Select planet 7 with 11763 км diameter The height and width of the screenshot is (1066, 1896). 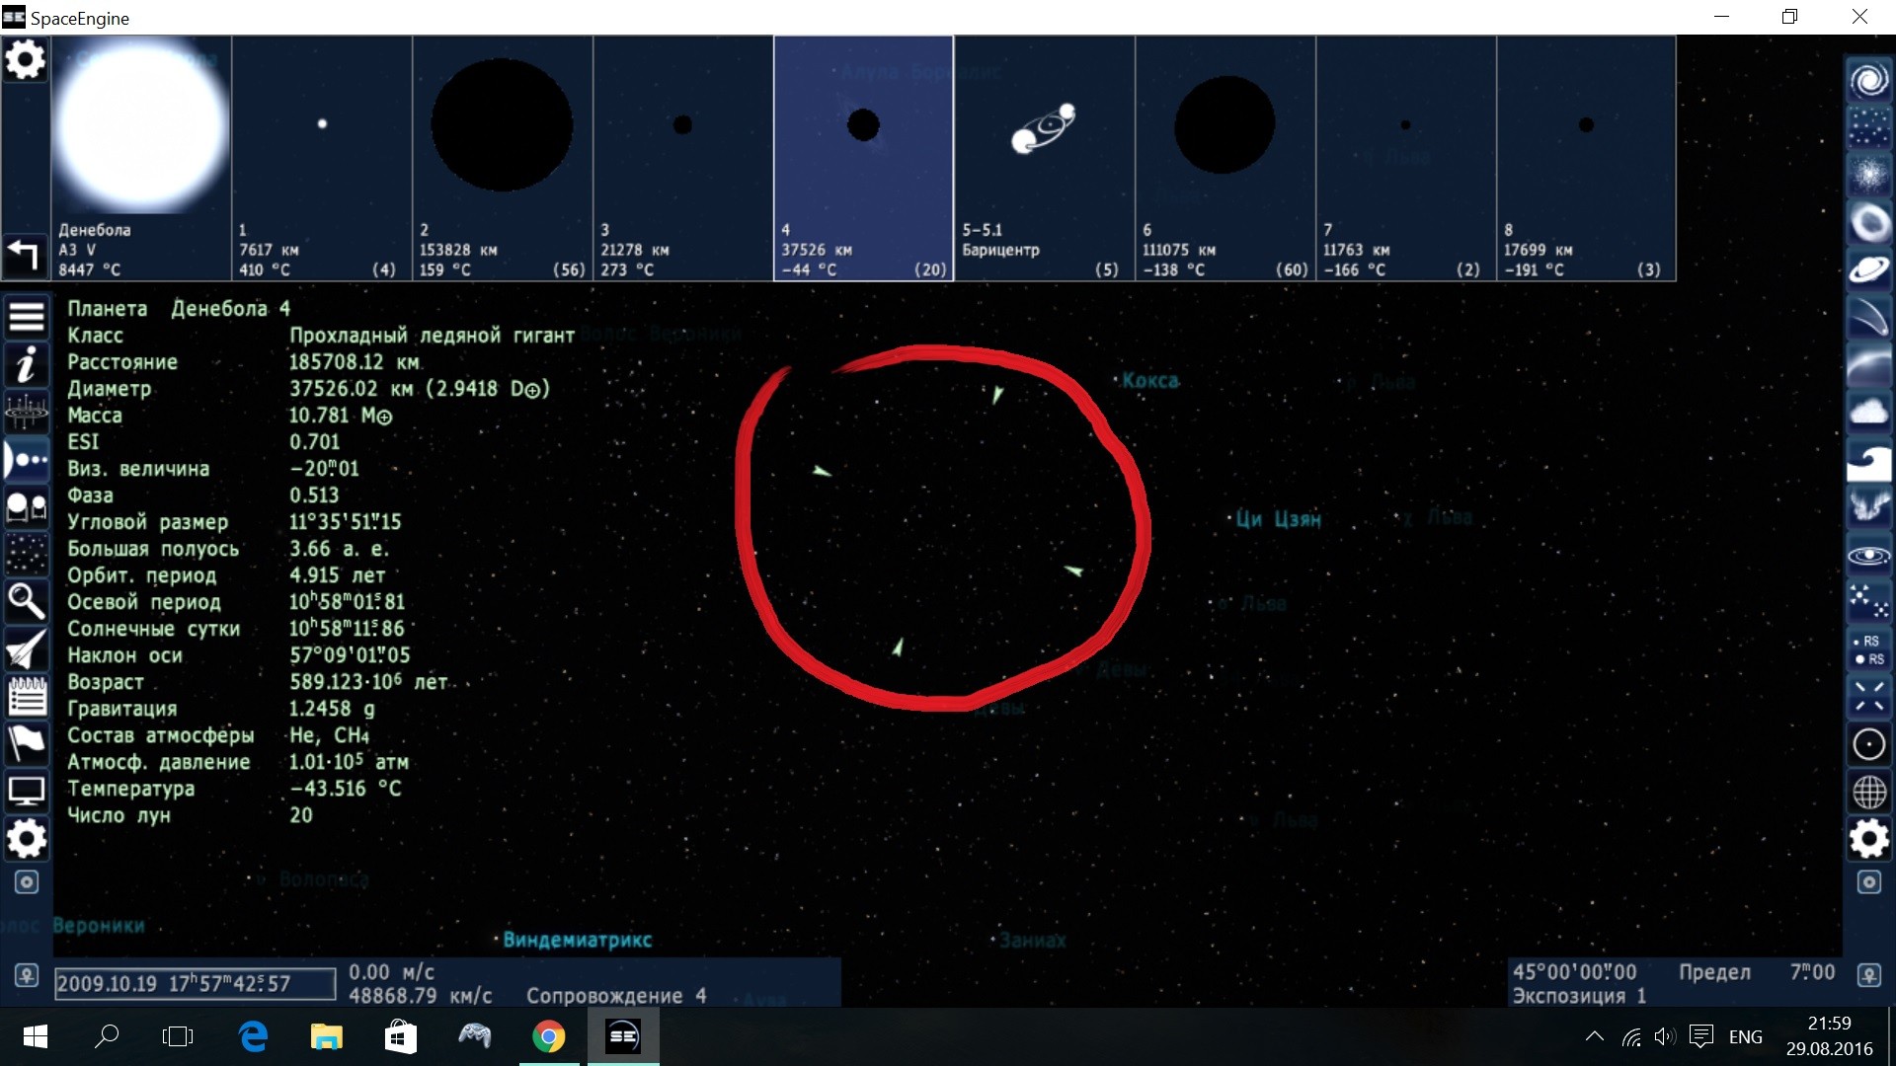(1406, 158)
